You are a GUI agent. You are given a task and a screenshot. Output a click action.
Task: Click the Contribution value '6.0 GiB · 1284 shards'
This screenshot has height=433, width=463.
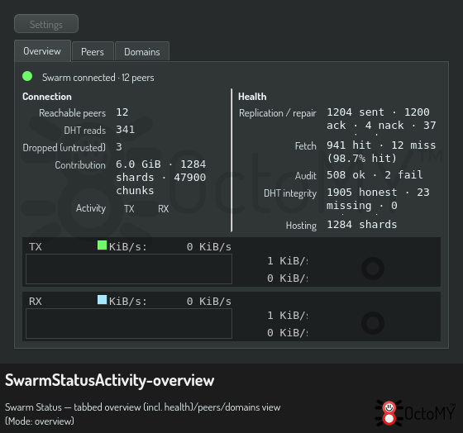pyautogui.click(x=161, y=178)
